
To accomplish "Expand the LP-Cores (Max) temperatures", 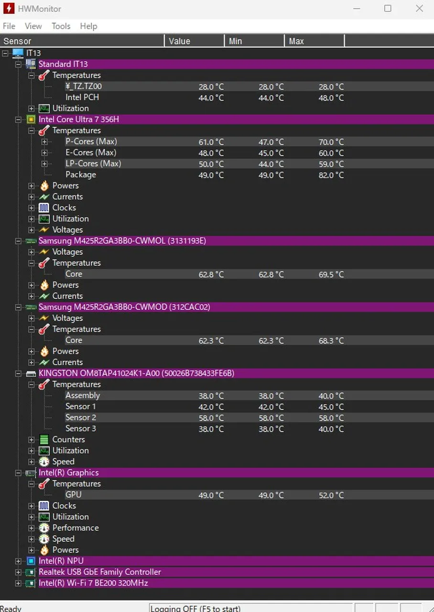I will point(44,164).
